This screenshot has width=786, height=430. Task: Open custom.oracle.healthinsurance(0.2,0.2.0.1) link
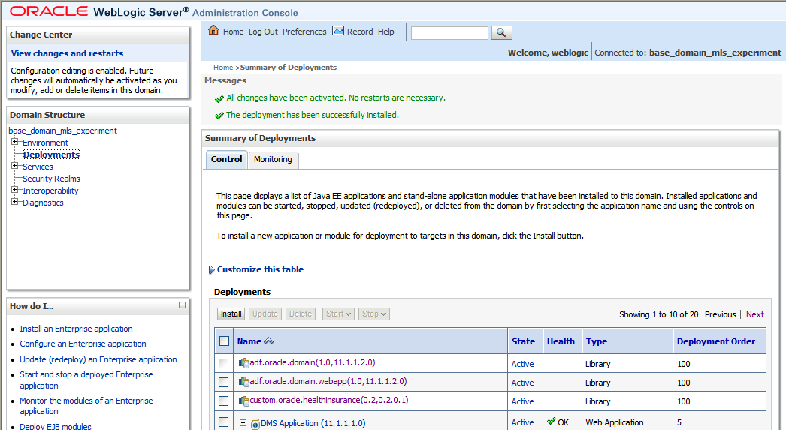[x=329, y=400]
